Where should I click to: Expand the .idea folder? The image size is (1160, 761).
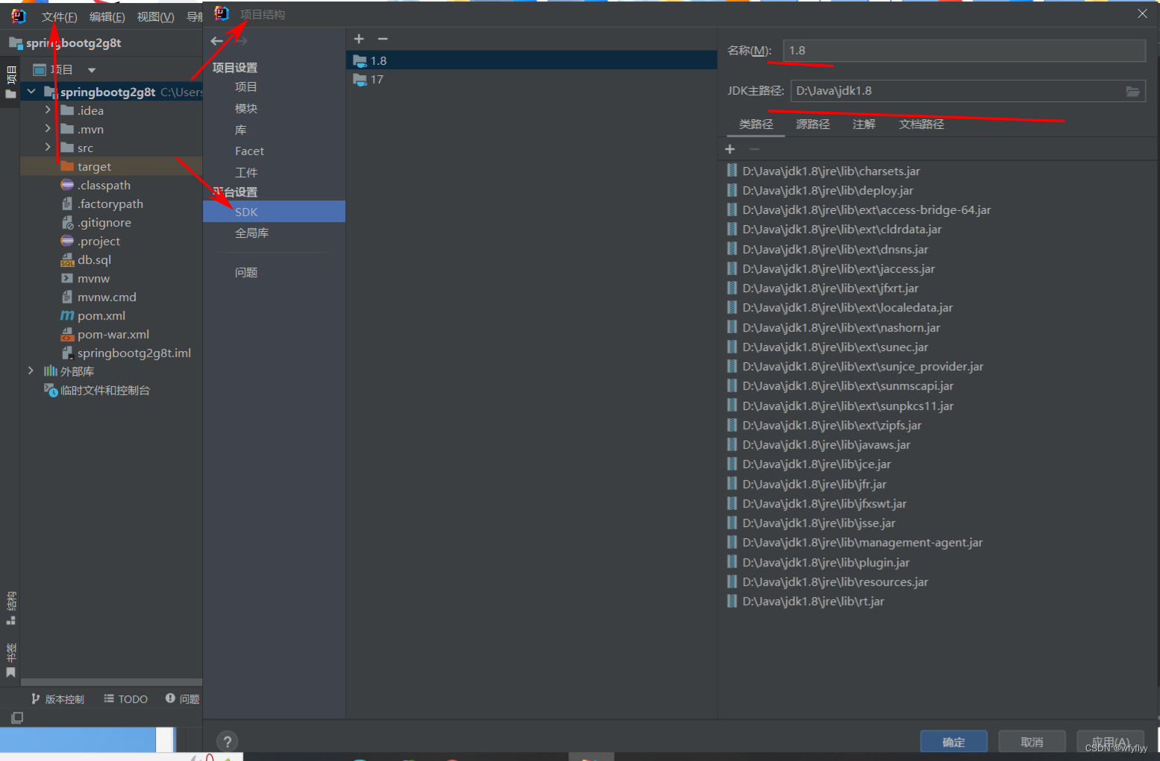coord(48,110)
